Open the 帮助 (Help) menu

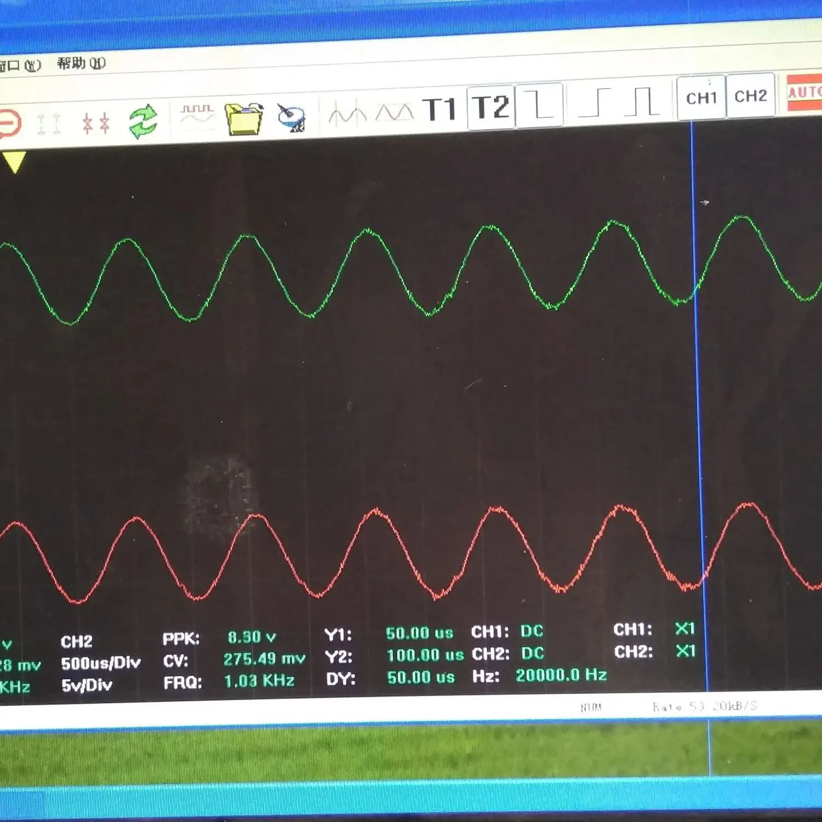(81, 64)
